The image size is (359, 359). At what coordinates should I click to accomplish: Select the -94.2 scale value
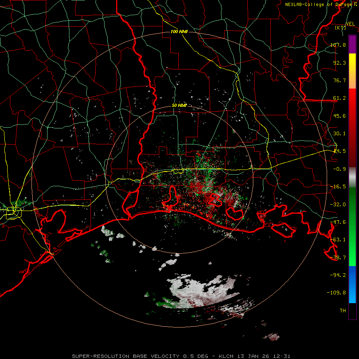(x=338, y=275)
